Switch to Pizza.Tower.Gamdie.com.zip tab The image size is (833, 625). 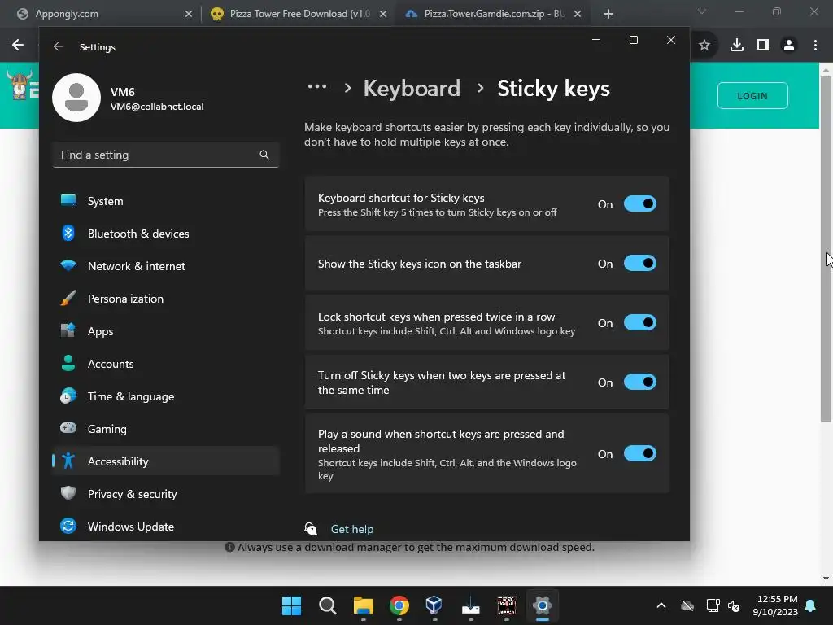[x=493, y=14]
